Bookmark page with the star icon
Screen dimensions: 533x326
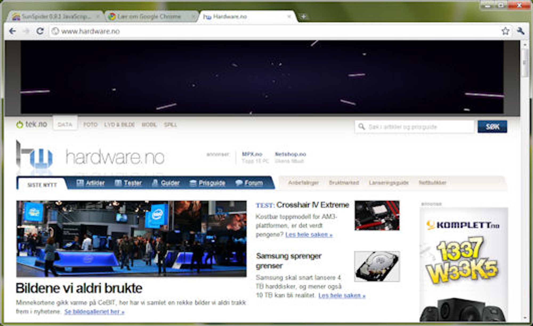click(x=505, y=31)
